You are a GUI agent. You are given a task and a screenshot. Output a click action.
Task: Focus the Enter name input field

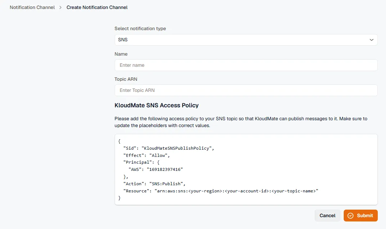[x=246, y=65]
